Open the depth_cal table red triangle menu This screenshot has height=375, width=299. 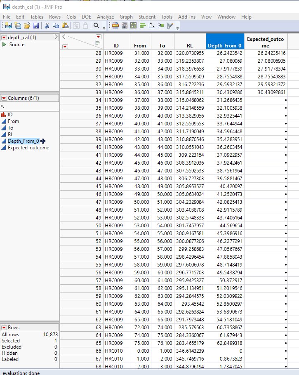tap(4, 38)
